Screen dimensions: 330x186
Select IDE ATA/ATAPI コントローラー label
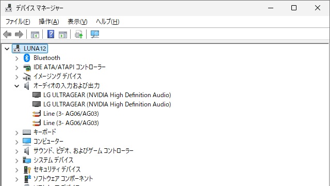(70, 67)
